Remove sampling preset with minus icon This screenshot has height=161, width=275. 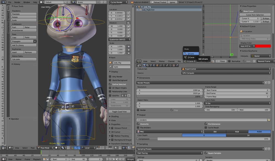pos(269,149)
